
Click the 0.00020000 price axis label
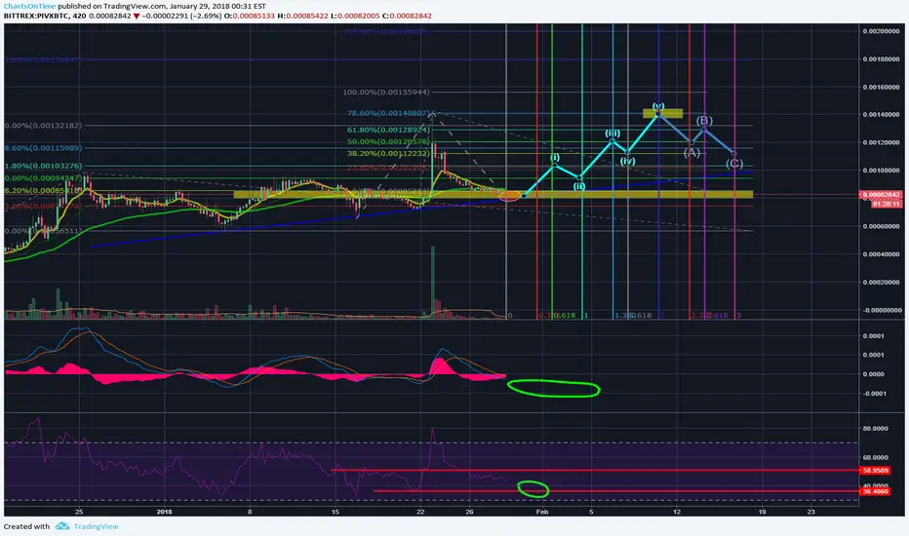click(x=881, y=283)
